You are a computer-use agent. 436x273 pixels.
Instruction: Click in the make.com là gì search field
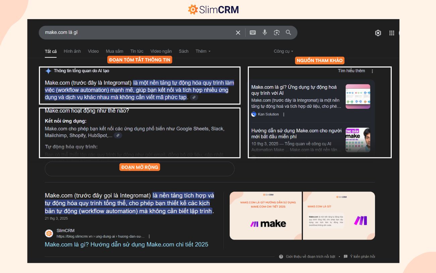(138, 33)
